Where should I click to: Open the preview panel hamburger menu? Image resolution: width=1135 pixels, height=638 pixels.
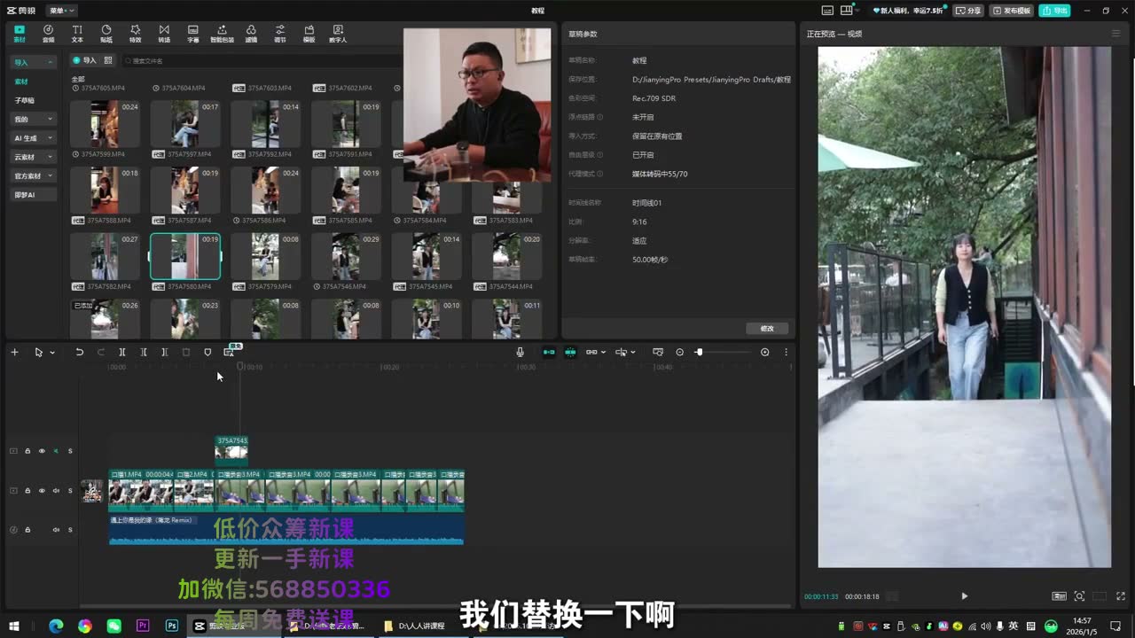pyautogui.click(x=1115, y=34)
